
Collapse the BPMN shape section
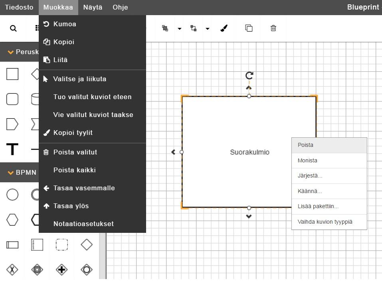tap(10, 173)
